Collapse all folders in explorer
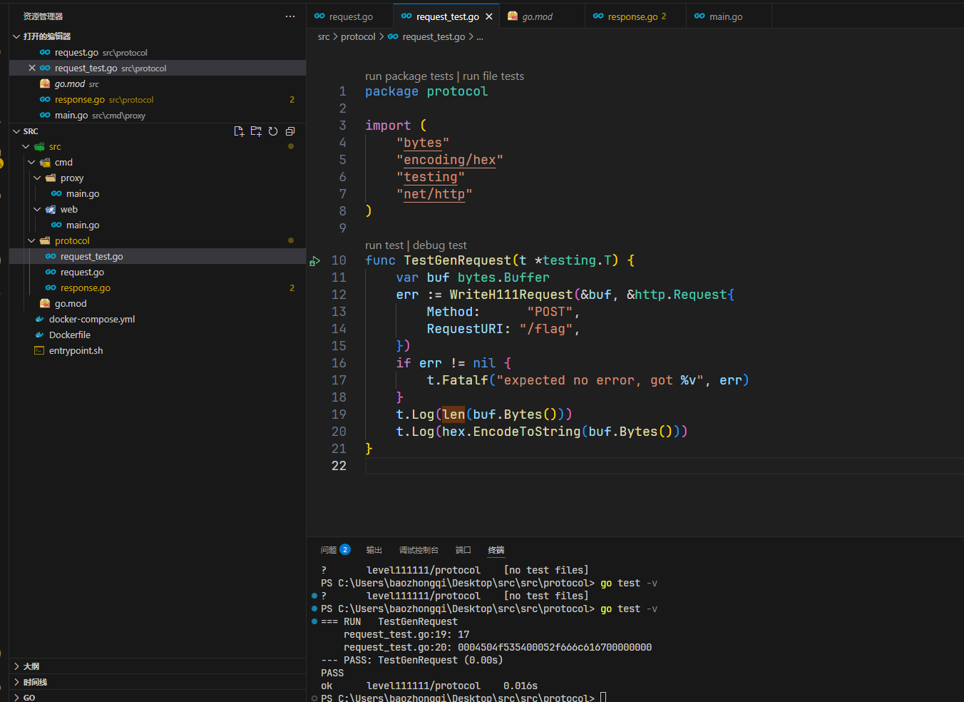Viewport: 964px width, 702px height. pos(290,131)
